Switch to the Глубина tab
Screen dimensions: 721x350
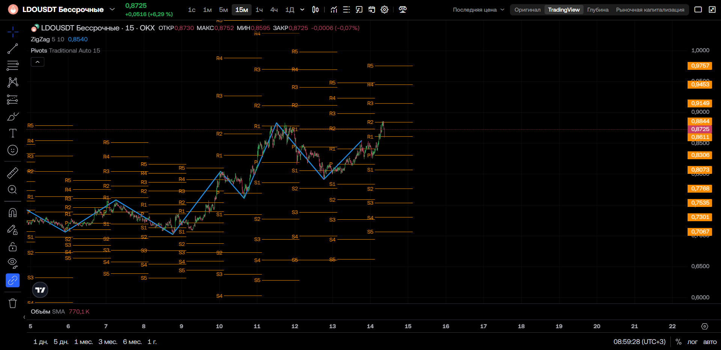598,10
